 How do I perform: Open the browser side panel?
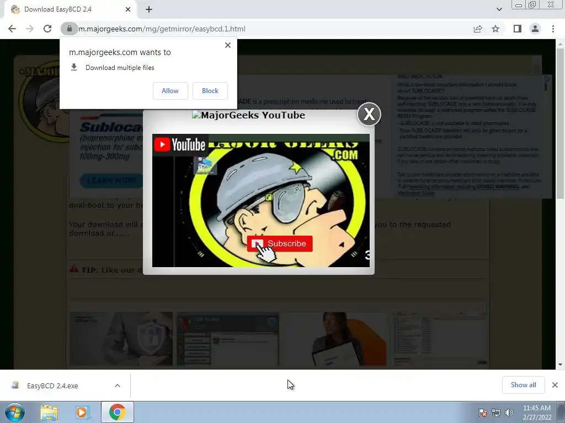[x=518, y=29]
